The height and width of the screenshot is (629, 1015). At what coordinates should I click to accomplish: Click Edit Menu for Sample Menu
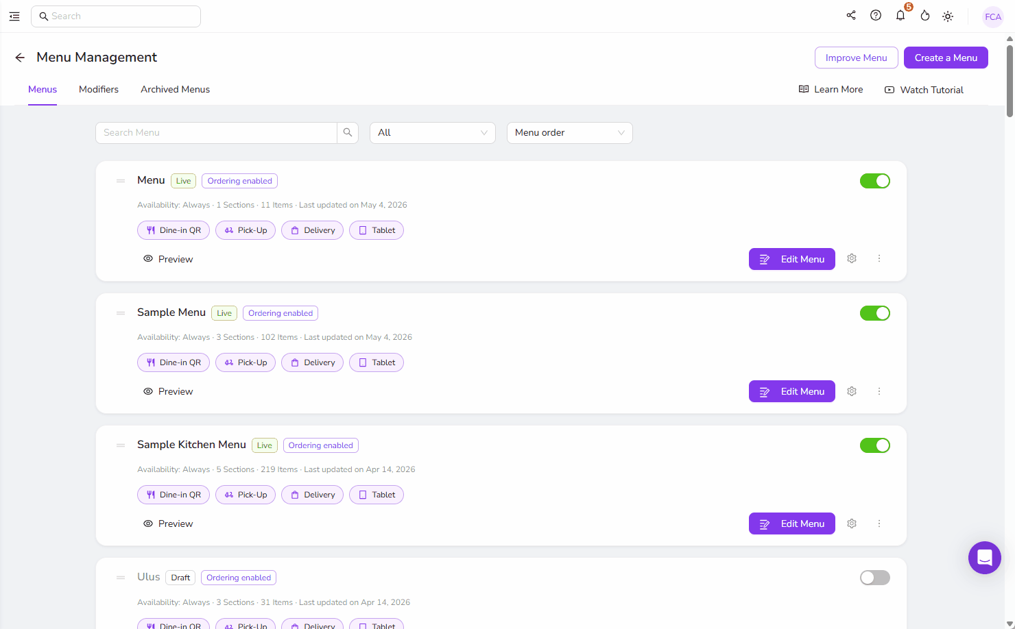click(792, 391)
